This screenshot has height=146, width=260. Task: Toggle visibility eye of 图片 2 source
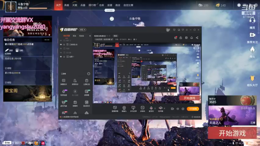61,40
